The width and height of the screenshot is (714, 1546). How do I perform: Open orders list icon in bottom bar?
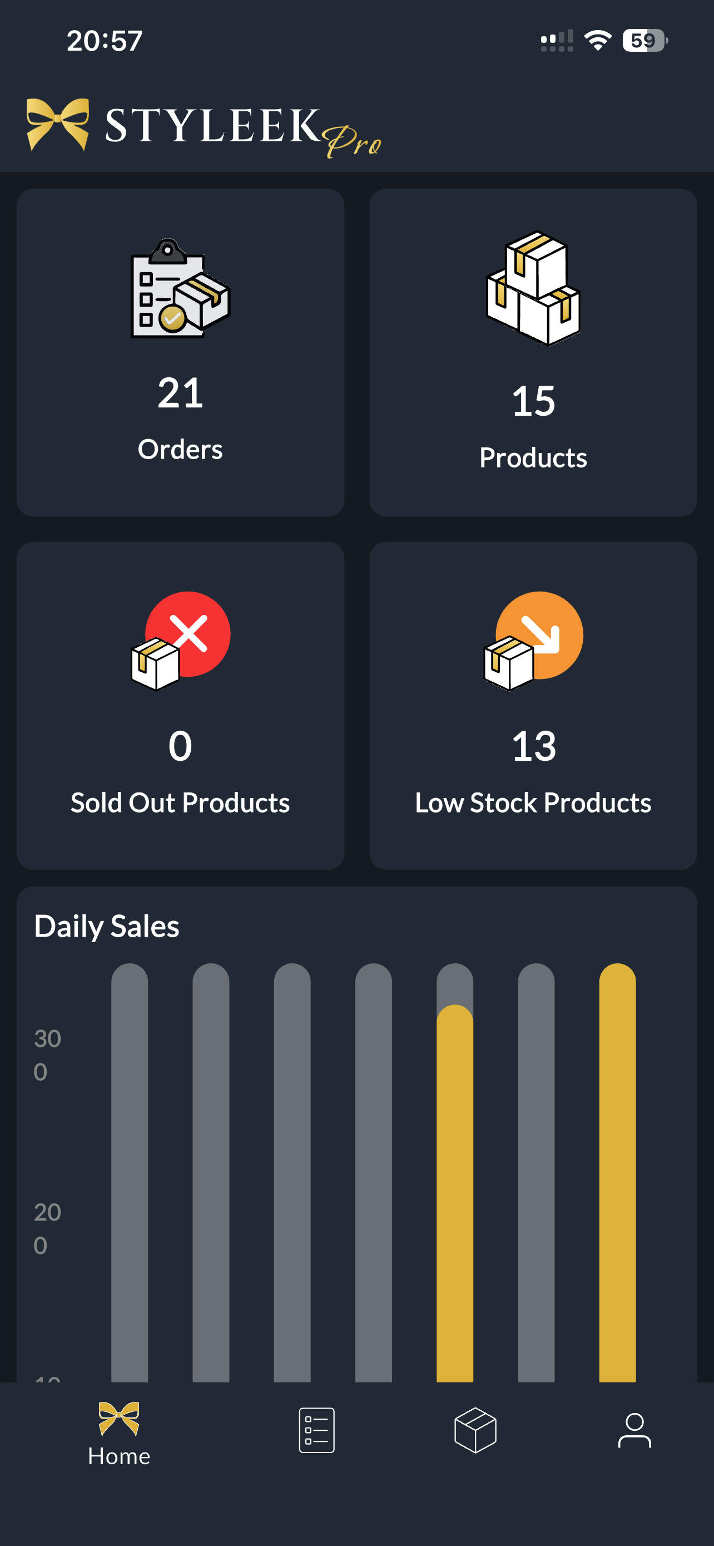[316, 1430]
